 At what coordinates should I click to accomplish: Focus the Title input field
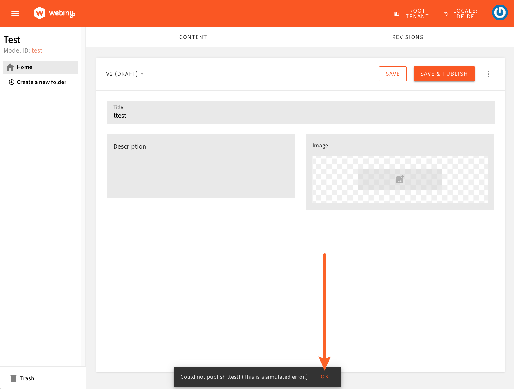(x=301, y=116)
